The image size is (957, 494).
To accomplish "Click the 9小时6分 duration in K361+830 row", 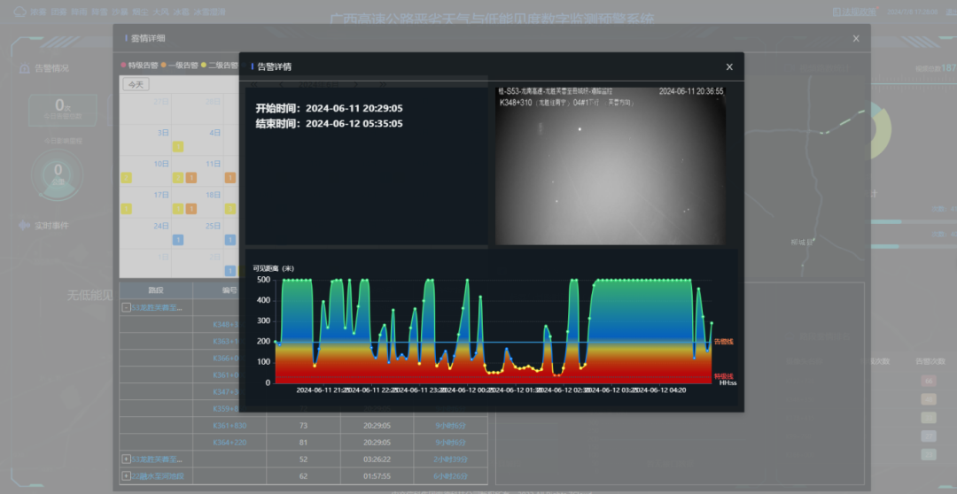I will pyautogui.click(x=450, y=425).
